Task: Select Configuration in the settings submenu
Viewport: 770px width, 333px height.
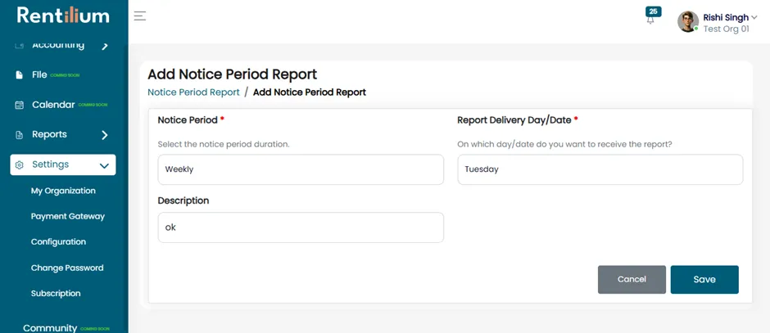Action: tap(58, 242)
